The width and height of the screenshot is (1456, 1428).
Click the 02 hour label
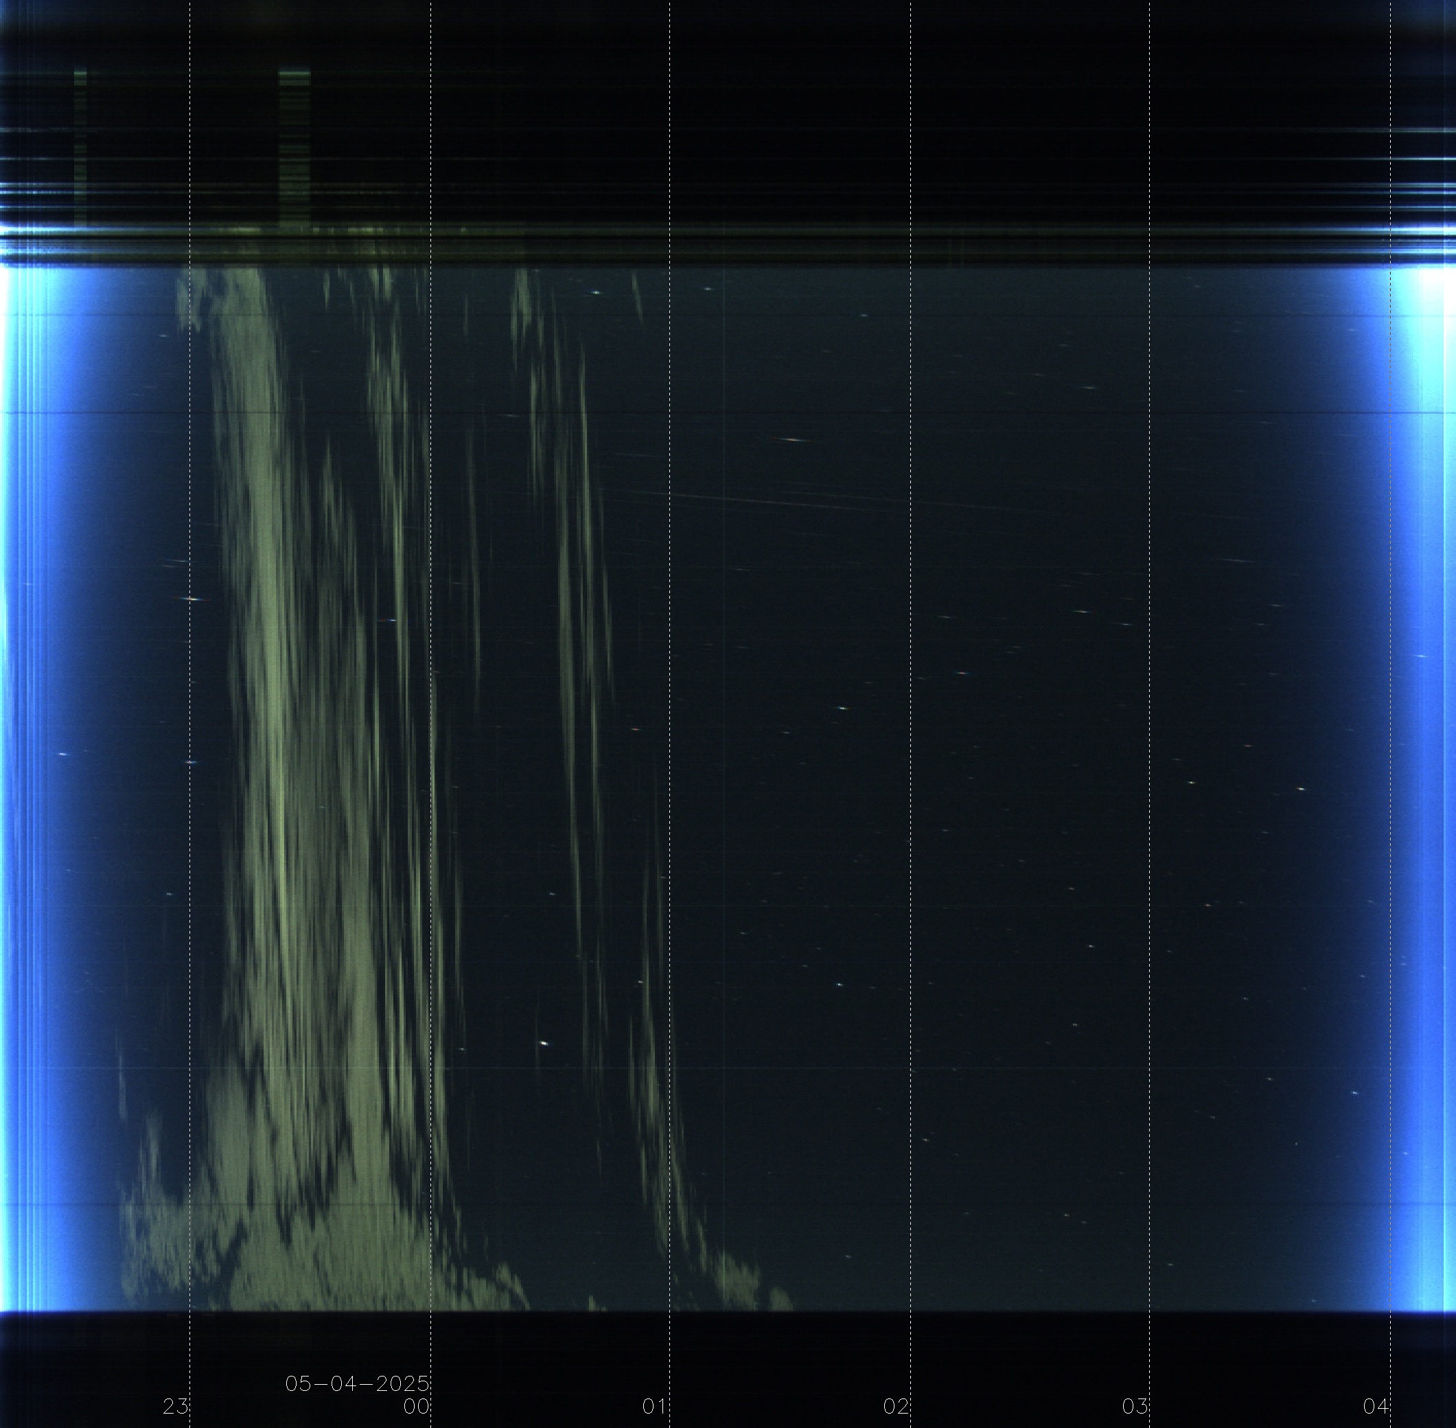click(896, 1406)
